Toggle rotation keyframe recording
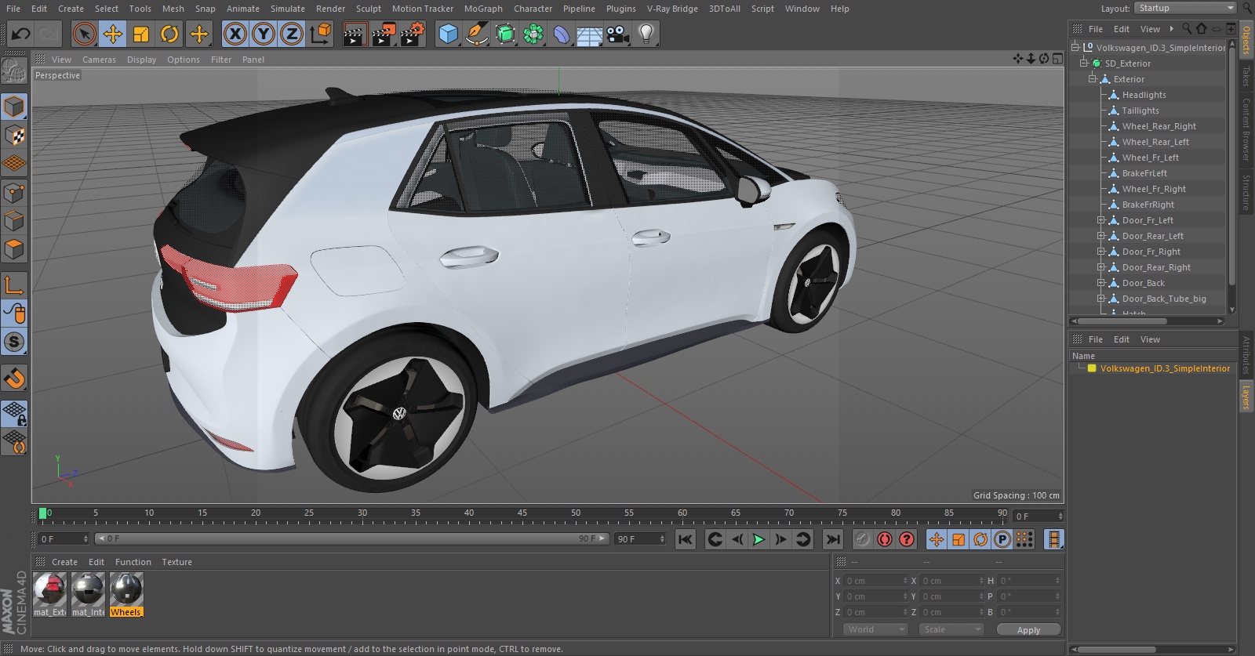The image size is (1255, 656). 980,539
